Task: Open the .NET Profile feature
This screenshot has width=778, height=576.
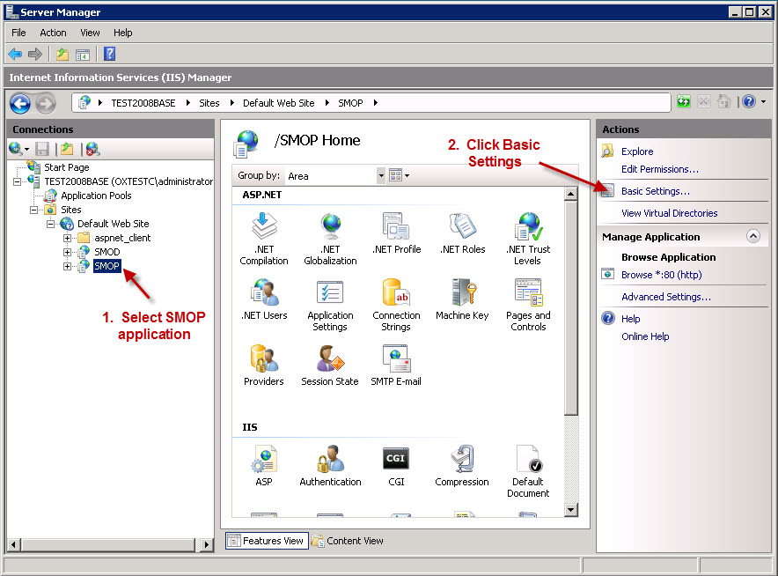Action: pos(396,233)
